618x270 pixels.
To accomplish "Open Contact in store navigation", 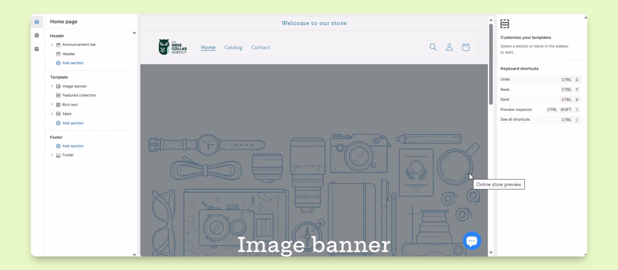I will click(261, 48).
